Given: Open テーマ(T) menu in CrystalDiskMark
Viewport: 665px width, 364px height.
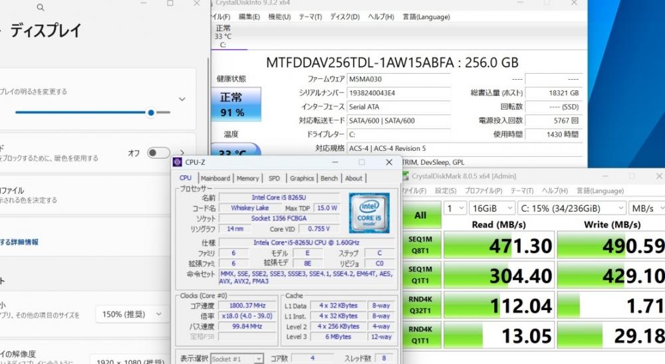Looking at the screenshot, I should point(522,191).
